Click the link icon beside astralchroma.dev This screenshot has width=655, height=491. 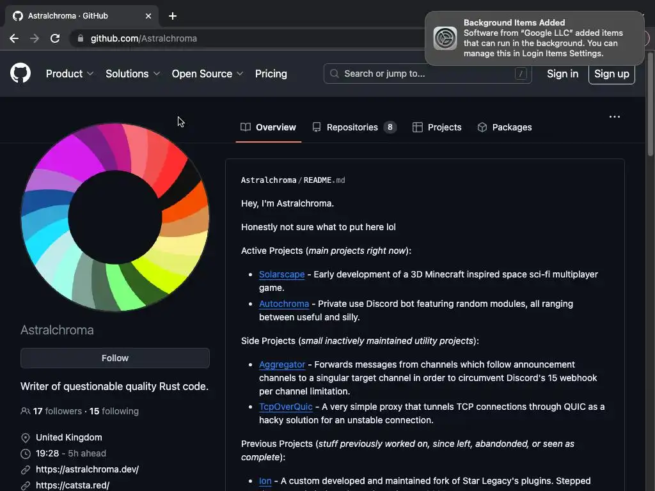pos(26,470)
